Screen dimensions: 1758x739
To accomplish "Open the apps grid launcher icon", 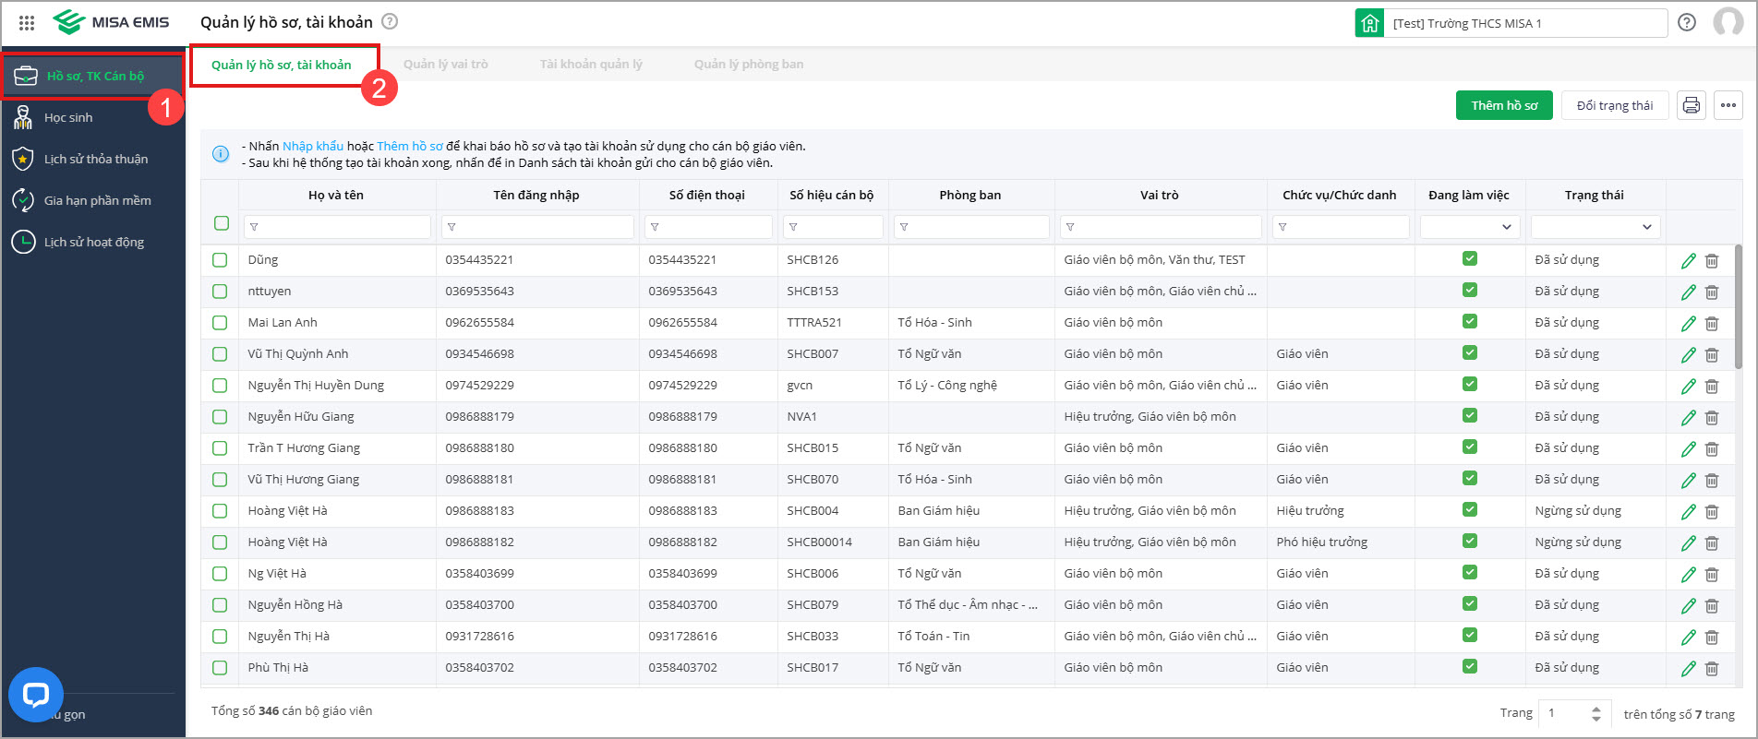I will (x=27, y=22).
